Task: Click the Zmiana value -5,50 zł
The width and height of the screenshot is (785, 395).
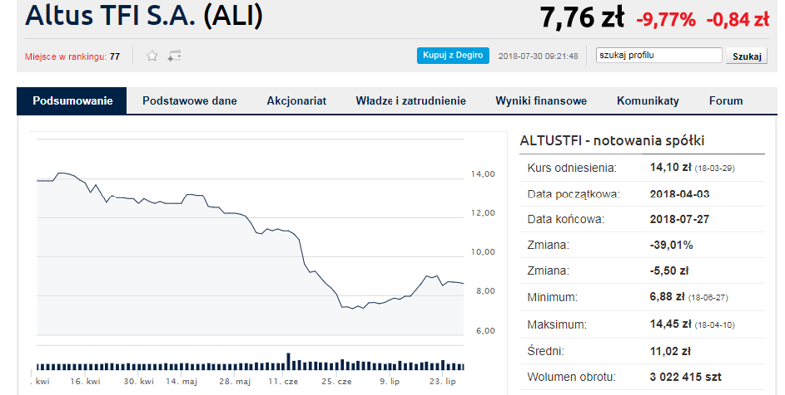Action: click(x=669, y=271)
